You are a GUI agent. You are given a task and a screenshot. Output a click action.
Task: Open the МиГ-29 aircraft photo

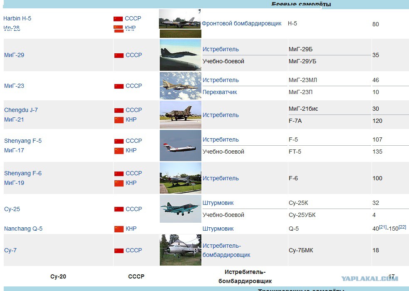click(181, 55)
